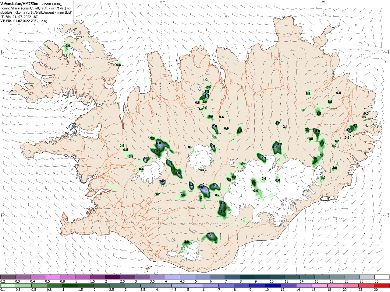Click the bright pink 0.5 snow legend swatch
Image resolution: width=390 pixels, height=292 pixels.
click(x=52, y=277)
